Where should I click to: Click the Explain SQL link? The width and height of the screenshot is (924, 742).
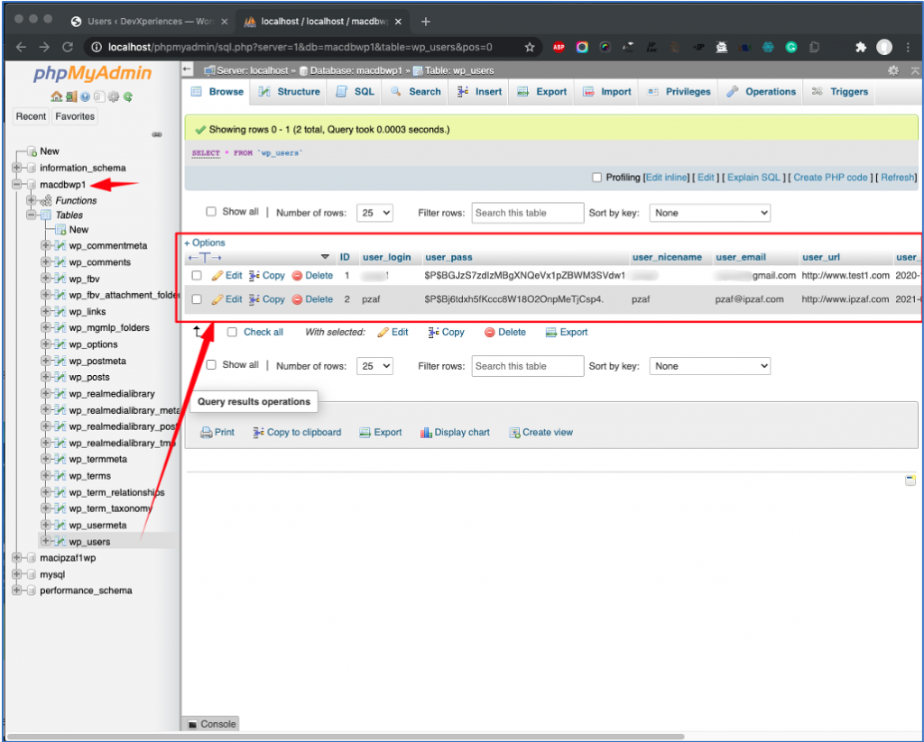[753, 178]
